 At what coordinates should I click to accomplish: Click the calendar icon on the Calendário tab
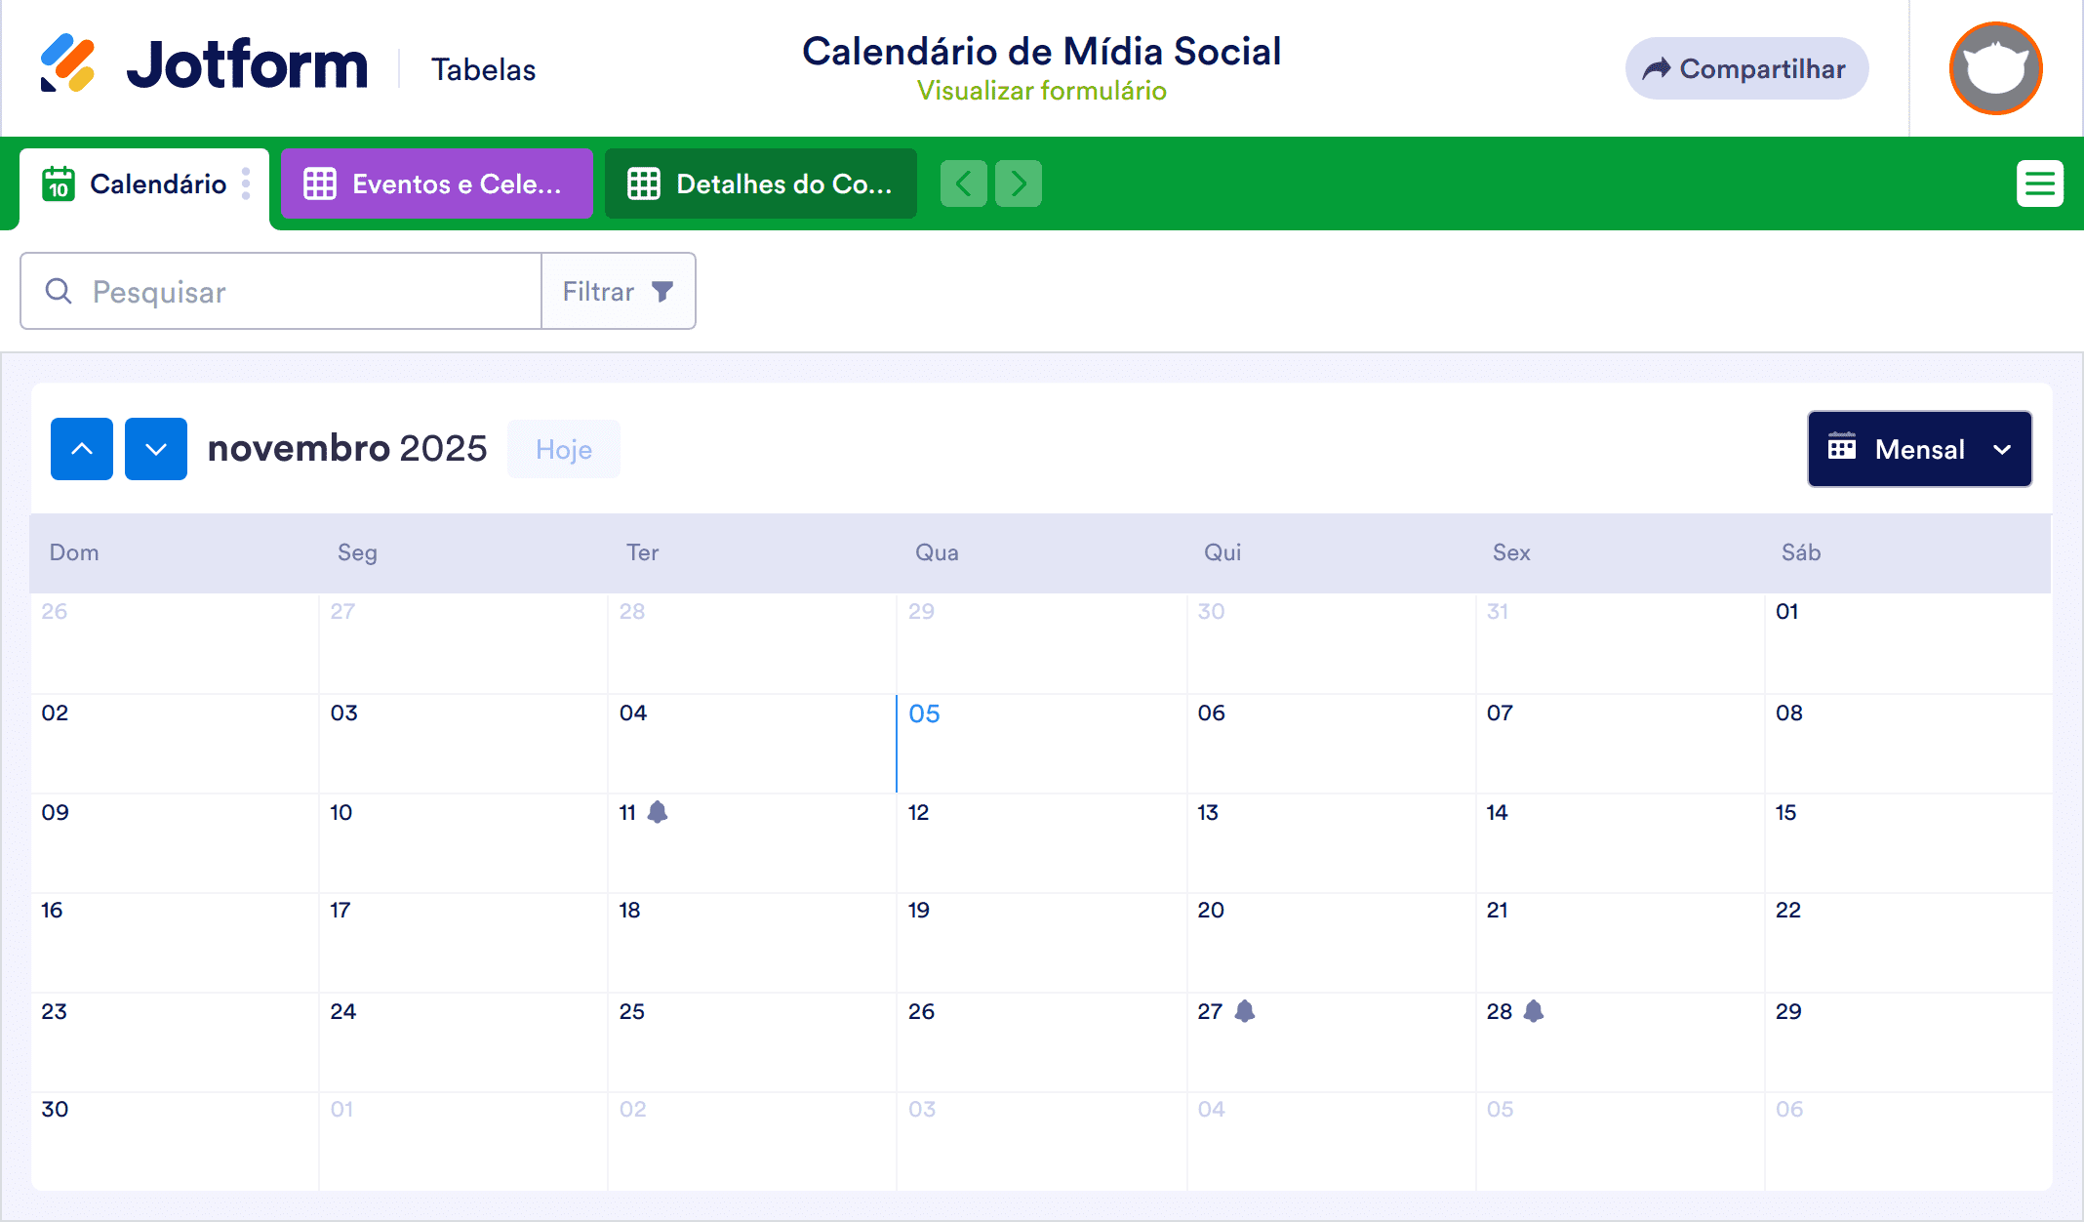59,183
